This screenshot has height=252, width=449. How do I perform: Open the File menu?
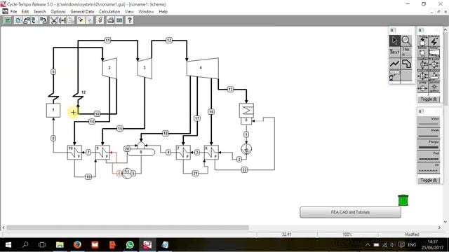pyautogui.click(x=14, y=12)
